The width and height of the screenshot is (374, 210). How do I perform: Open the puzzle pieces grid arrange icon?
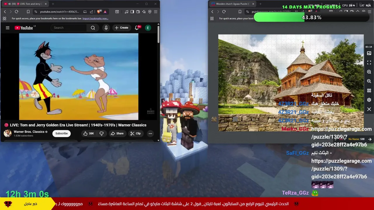[369, 90]
